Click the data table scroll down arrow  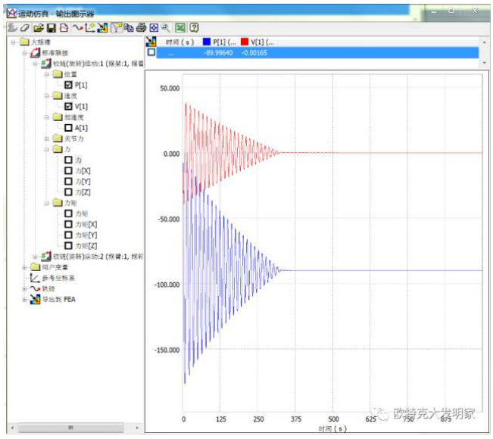[484, 63]
